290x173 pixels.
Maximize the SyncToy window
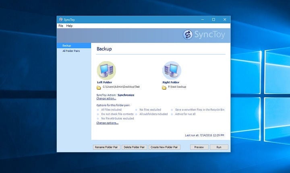point(213,19)
